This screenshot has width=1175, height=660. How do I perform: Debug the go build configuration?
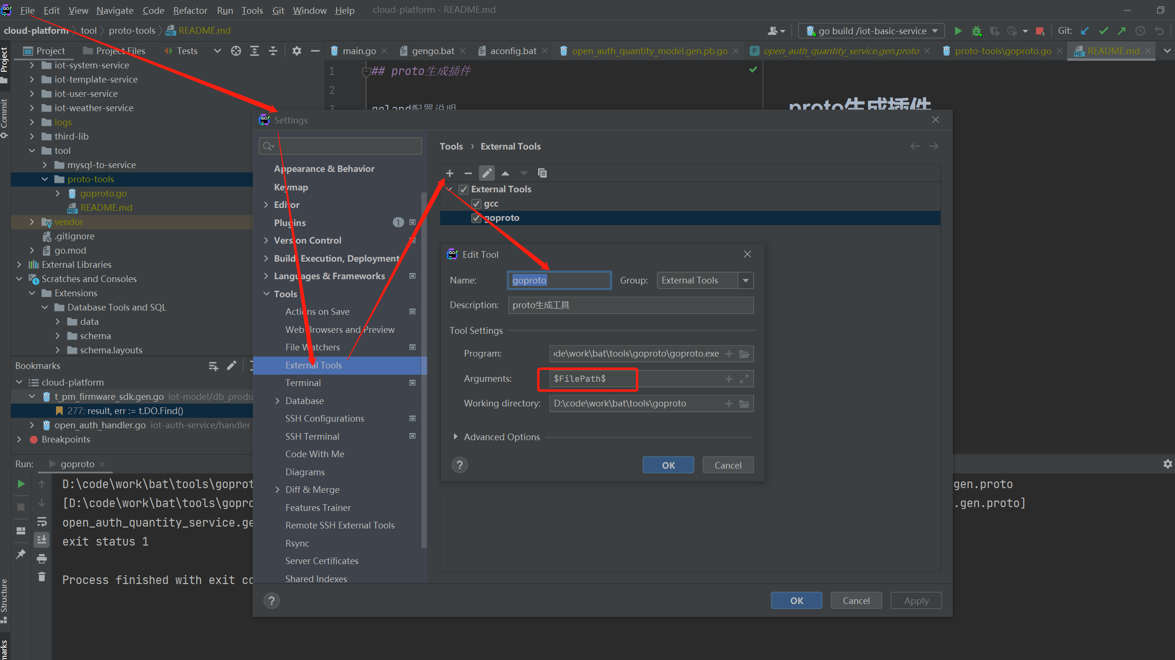pos(976,31)
